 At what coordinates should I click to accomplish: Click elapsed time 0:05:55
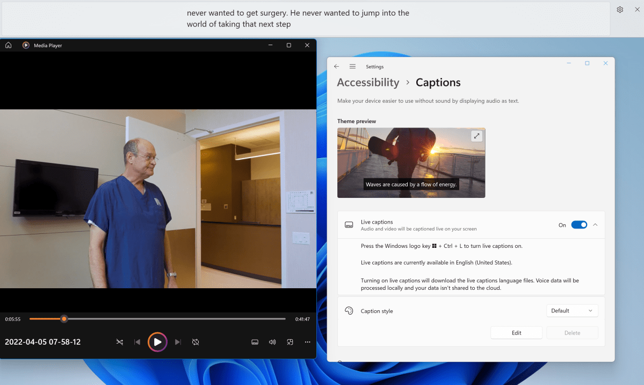point(13,319)
